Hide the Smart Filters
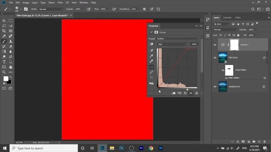Screen dimensions: 271x152 (223, 70)
